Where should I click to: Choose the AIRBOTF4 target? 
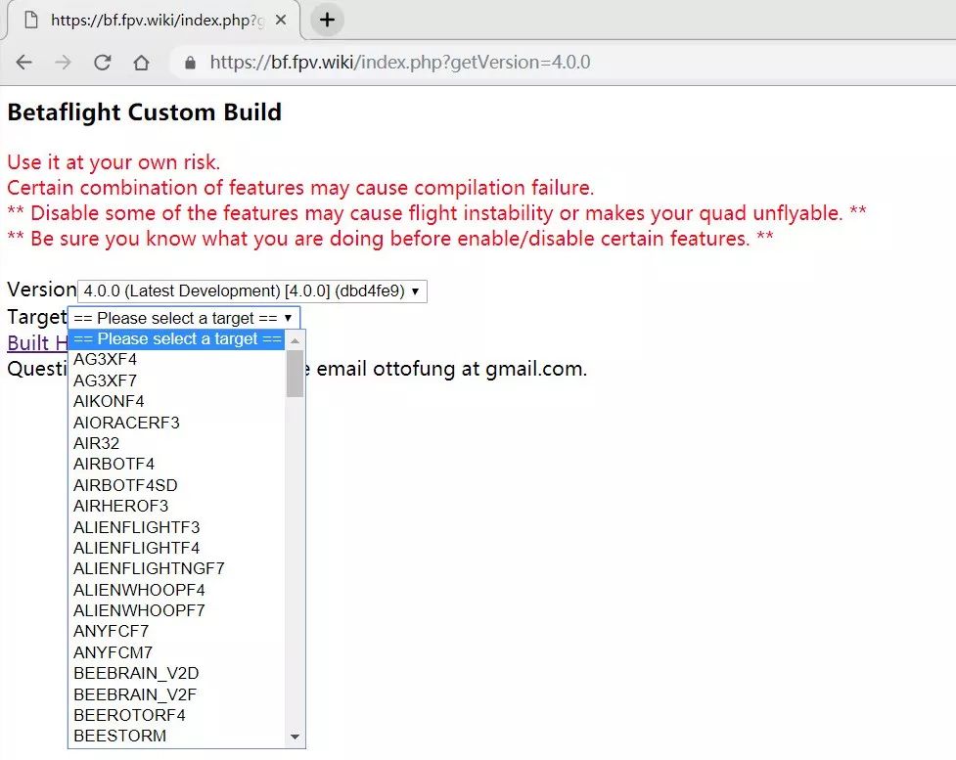pyautogui.click(x=177, y=464)
